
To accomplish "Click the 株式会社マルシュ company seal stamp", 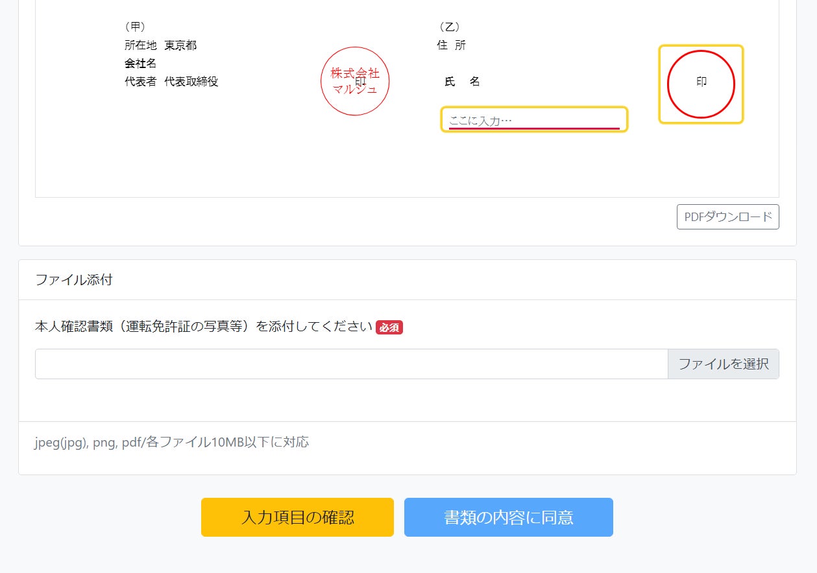I will (x=354, y=82).
